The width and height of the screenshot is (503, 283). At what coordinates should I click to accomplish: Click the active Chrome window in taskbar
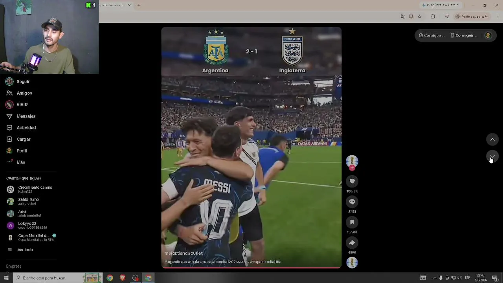(148, 278)
